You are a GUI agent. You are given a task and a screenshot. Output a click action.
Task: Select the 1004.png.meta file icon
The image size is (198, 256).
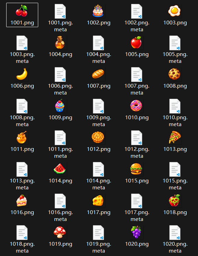[x=98, y=43]
